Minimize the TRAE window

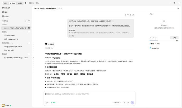pos(170,3)
